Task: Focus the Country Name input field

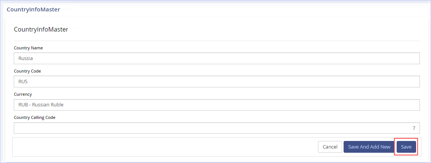Action: click(216, 58)
